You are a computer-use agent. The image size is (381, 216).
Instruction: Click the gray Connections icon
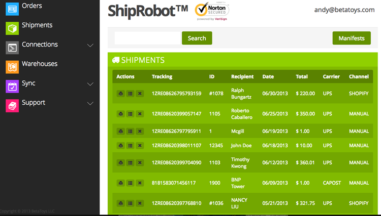pyautogui.click(x=12, y=48)
